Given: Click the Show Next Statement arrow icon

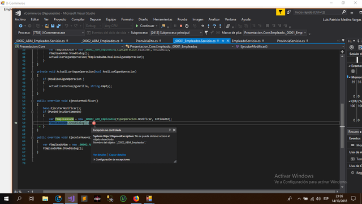Looking at the screenshot, I should (x=202, y=26).
